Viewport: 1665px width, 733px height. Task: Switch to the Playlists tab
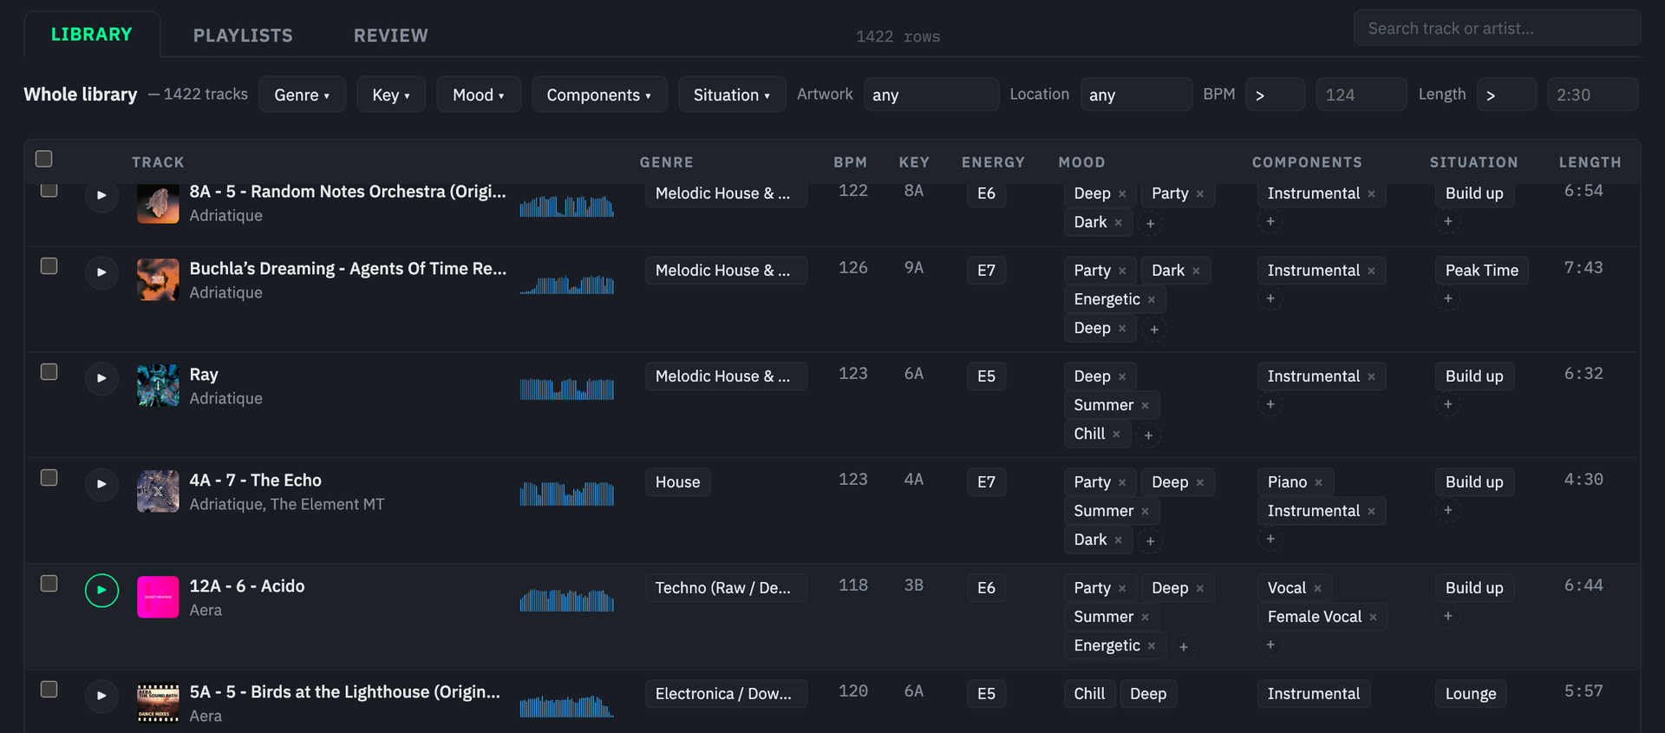pos(243,36)
